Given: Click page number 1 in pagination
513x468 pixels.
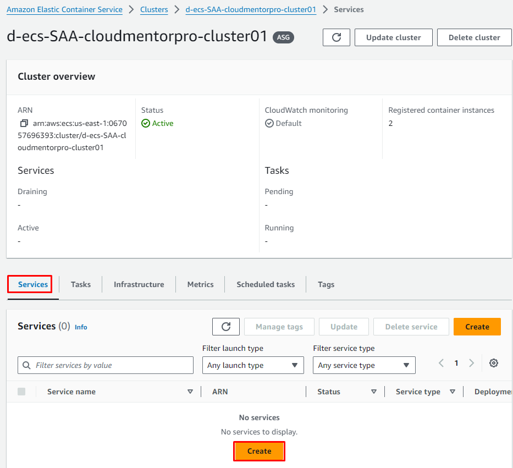Looking at the screenshot, I should [456, 363].
